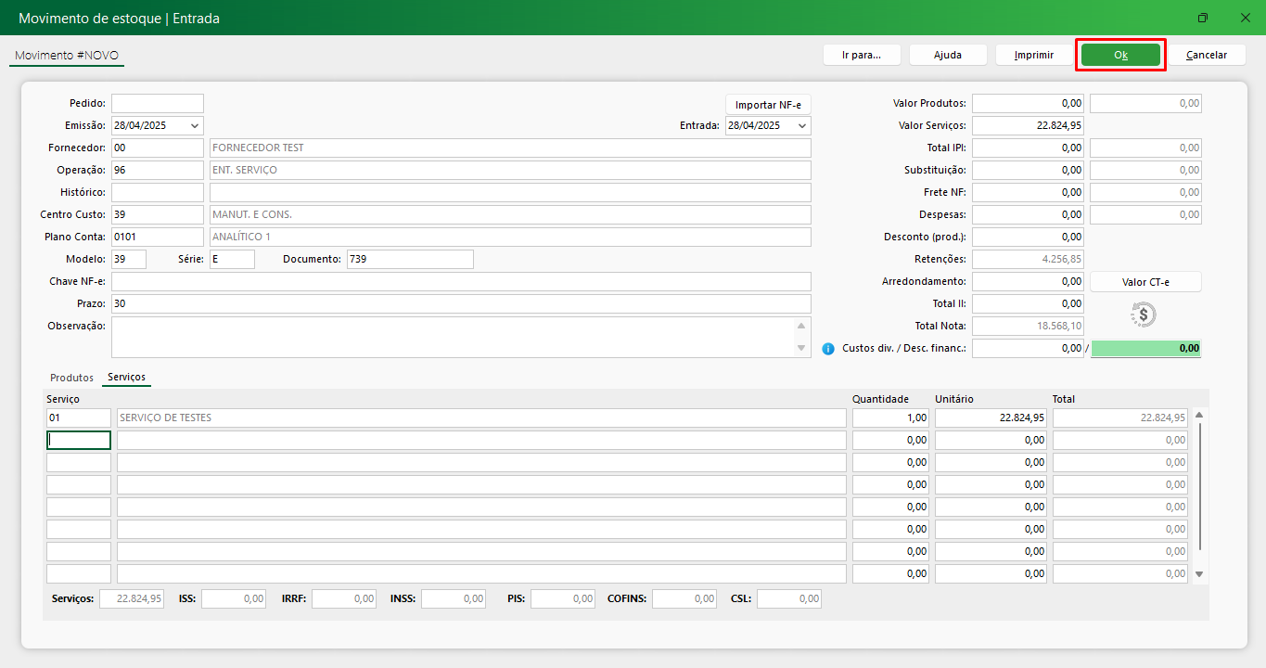Click the Importar NF-e button
The image size is (1266, 668).
[768, 105]
